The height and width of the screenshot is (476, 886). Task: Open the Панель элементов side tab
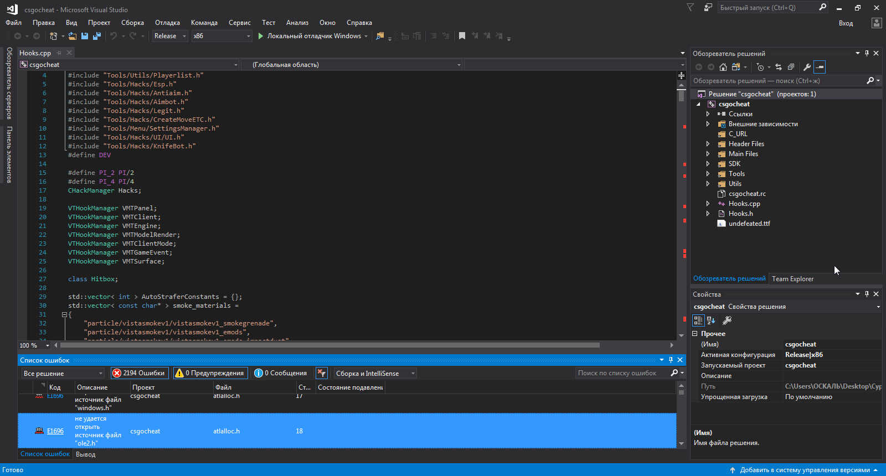click(x=9, y=154)
